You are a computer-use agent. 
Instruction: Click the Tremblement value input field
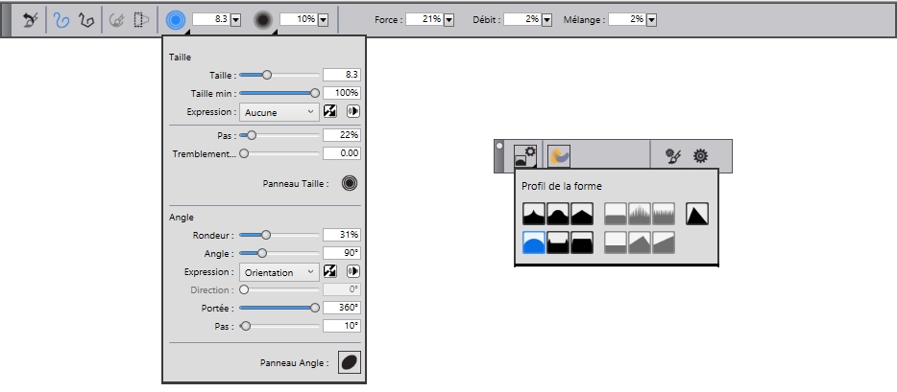[x=341, y=153]
